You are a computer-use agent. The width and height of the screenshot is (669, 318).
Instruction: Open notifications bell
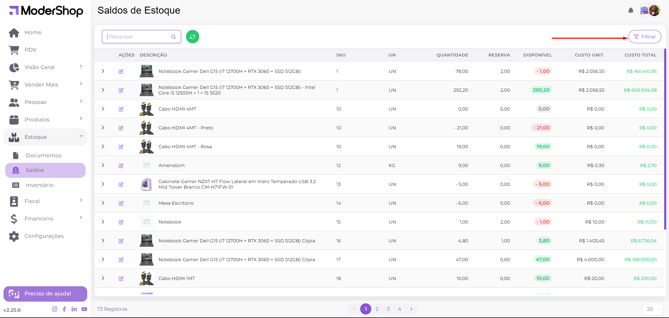tap(630, 10)
